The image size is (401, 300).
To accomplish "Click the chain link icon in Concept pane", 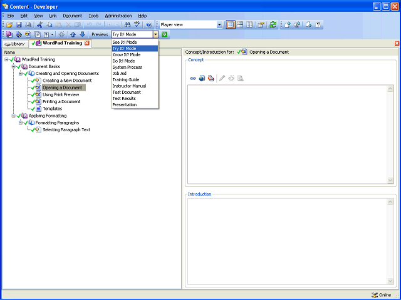I will [x=193, y=78].
